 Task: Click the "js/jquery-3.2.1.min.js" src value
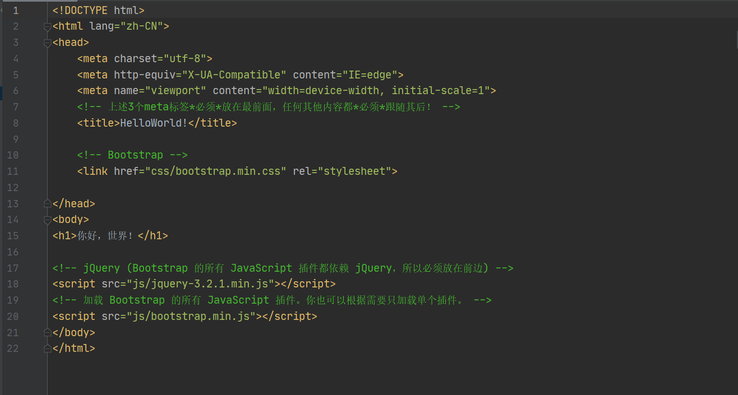[x=200, y=284]
